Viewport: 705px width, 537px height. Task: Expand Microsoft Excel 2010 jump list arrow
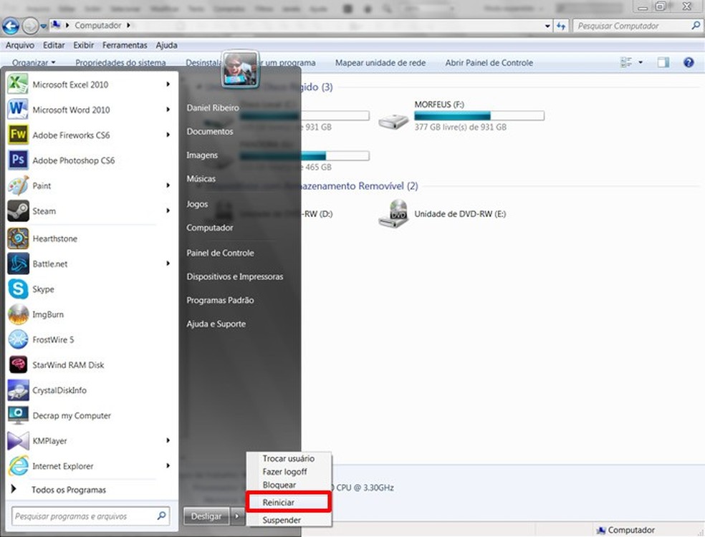(168, 84)
